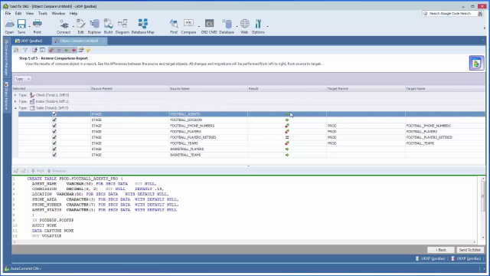The width and height of the screenshot is (490, 276).
Task: Toggle the source-only green arrow filter
Action: [67, 50]
